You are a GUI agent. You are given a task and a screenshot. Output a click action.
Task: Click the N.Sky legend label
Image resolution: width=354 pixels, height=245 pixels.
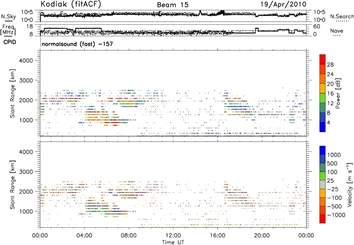tap(8, 16)
